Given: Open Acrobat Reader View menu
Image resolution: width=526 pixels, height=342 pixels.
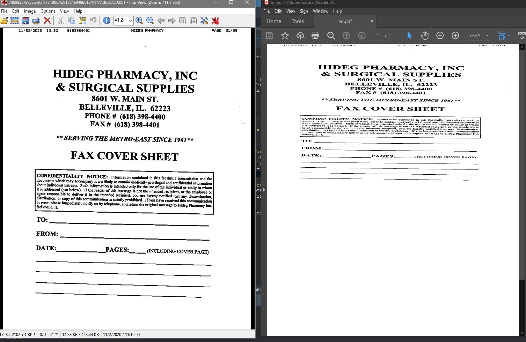Looking at the screenshot, I should click(x=291, y=11).
